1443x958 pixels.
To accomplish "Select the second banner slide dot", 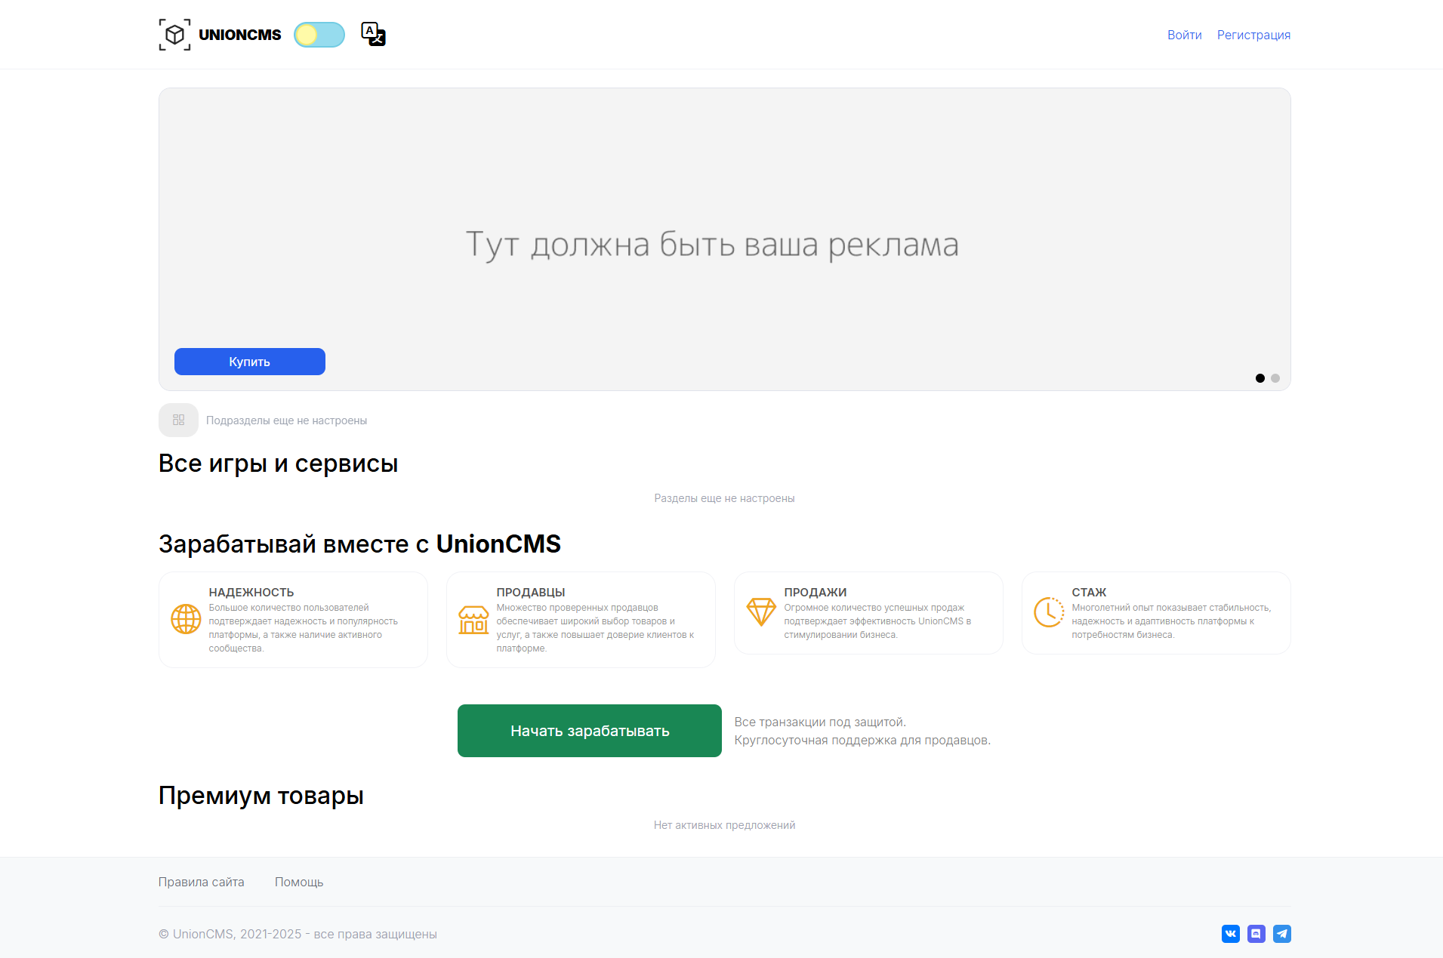I will coord(1275,378).
